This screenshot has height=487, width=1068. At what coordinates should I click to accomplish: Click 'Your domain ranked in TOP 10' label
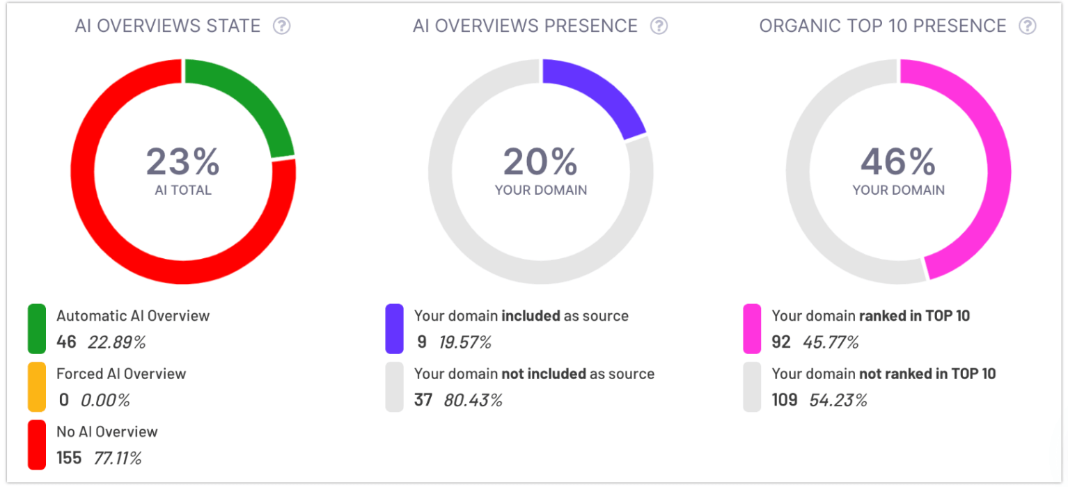(x=871, y=316)
